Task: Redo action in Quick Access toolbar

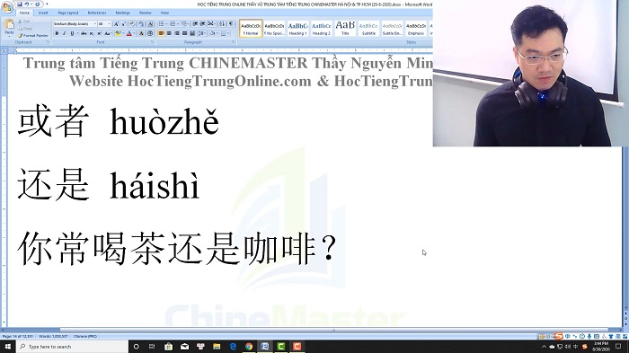Action: pos(38,4)
